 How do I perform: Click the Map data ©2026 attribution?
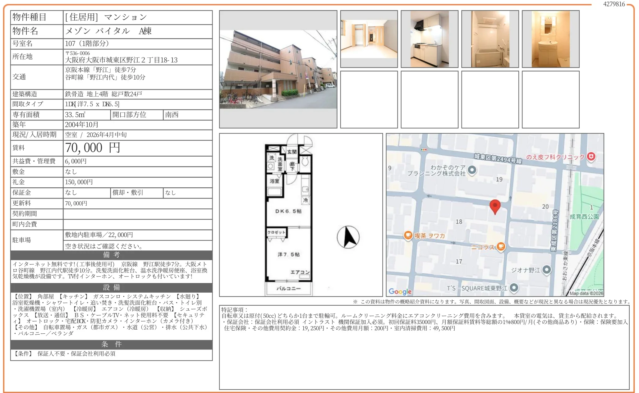(586, 293)
